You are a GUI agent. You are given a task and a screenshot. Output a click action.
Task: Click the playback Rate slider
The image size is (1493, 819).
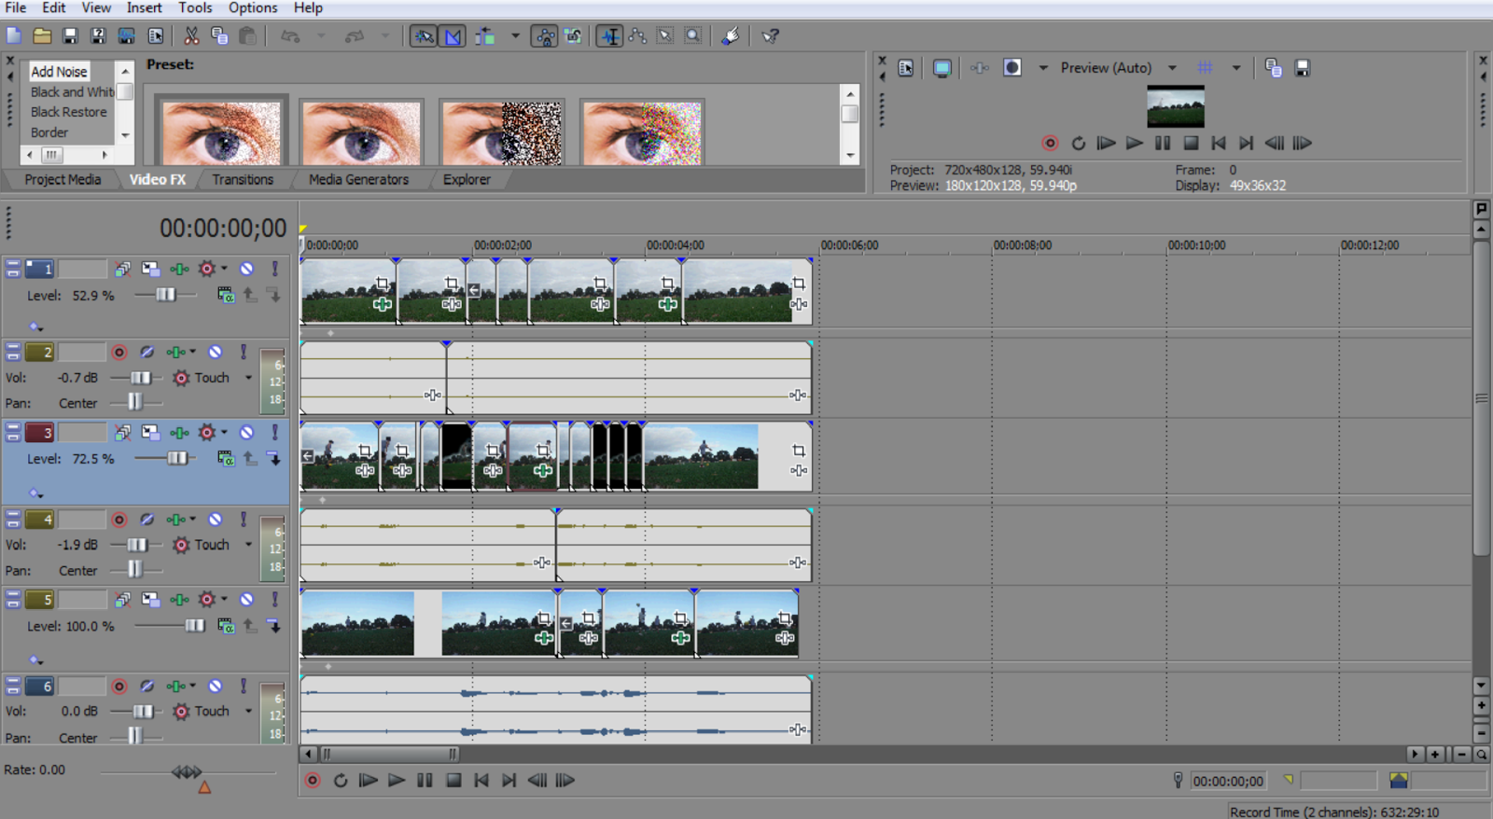(187, 771)
